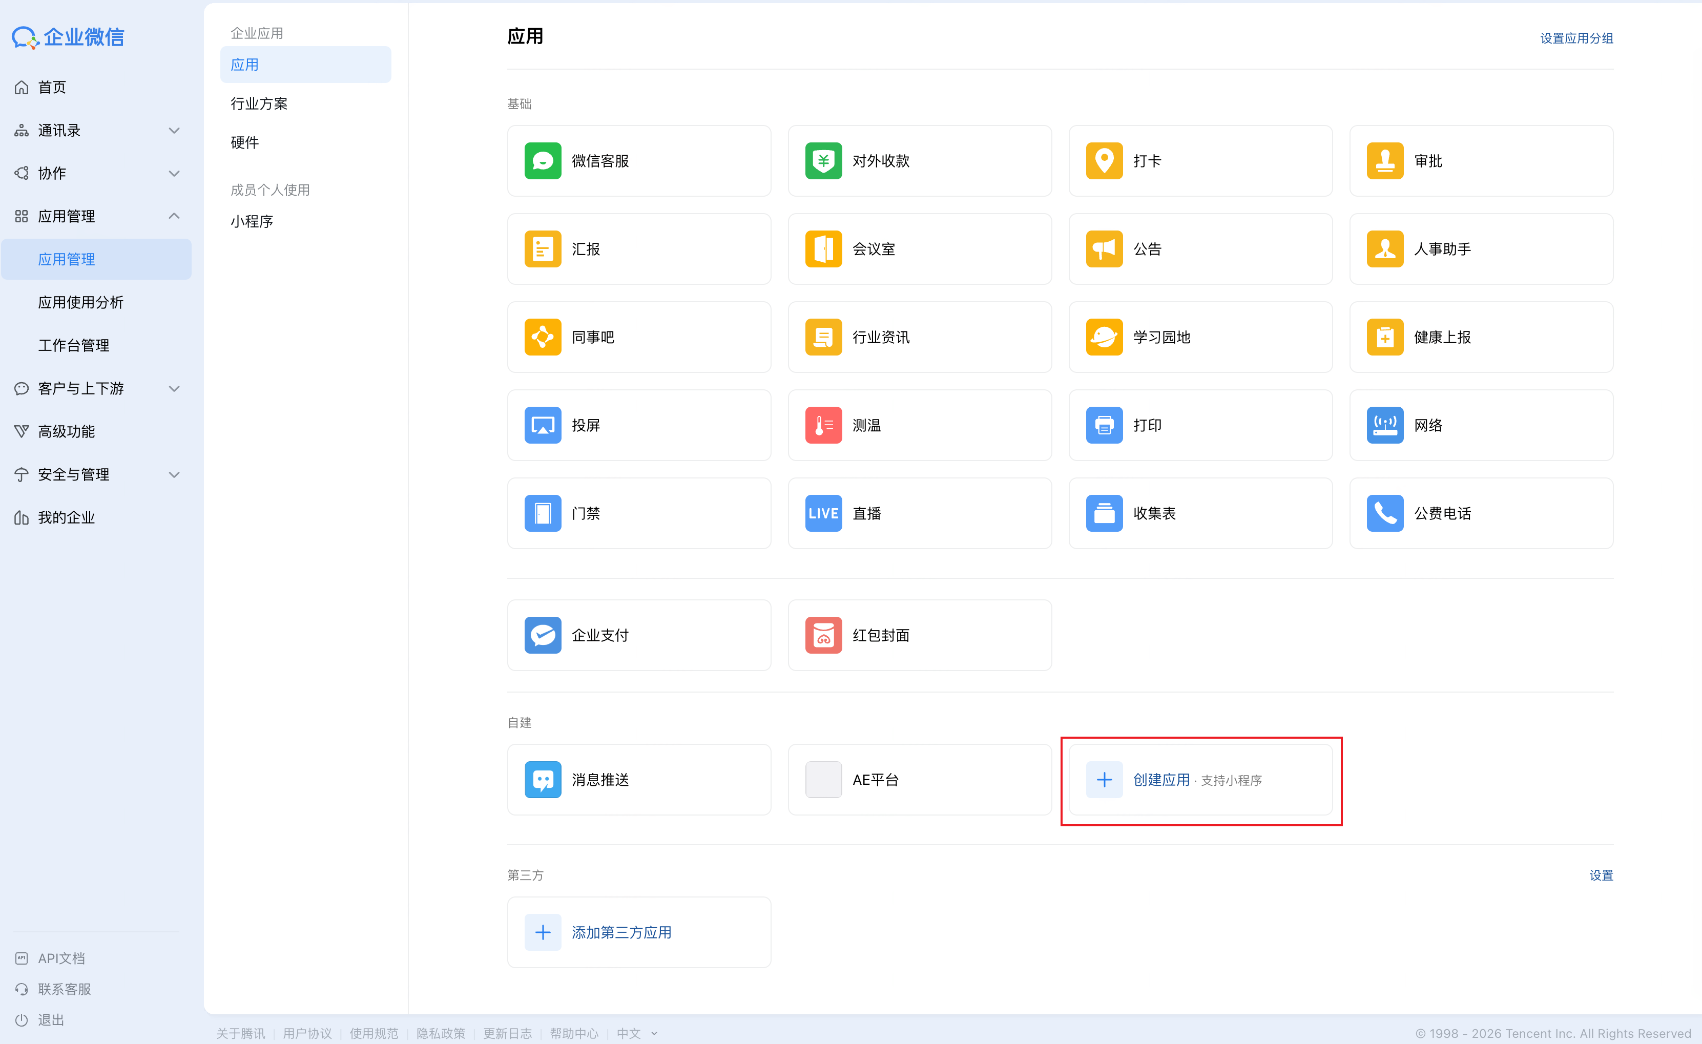Screen dimensions: 1702x1044
Task: Open the 中文 language dropdown in footer
Action: (637, 1033)
